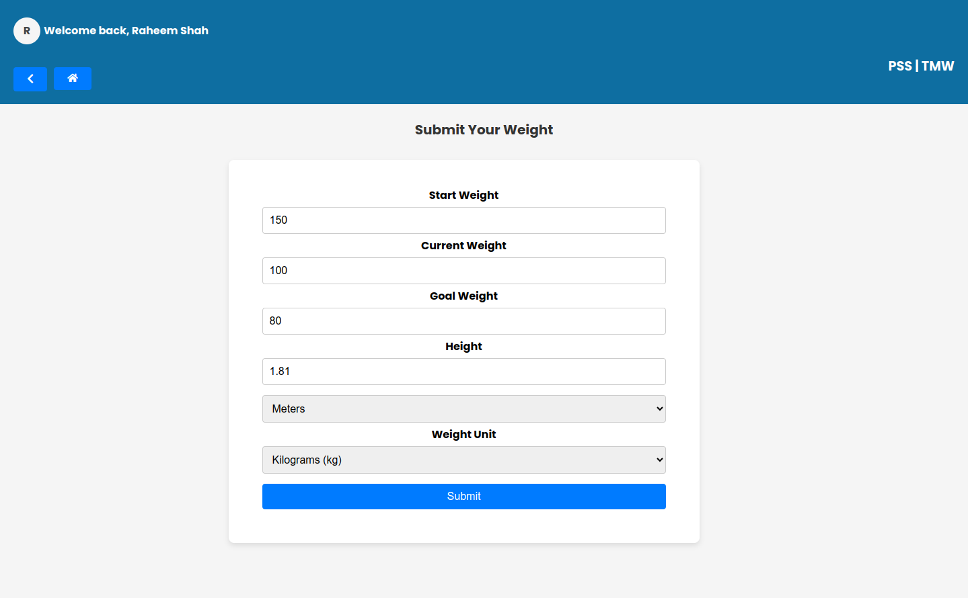The width and height of the screenshot is (968, 598).
Task: Click the Height label text
Action: pyautogui.click(x=464, y=346)
